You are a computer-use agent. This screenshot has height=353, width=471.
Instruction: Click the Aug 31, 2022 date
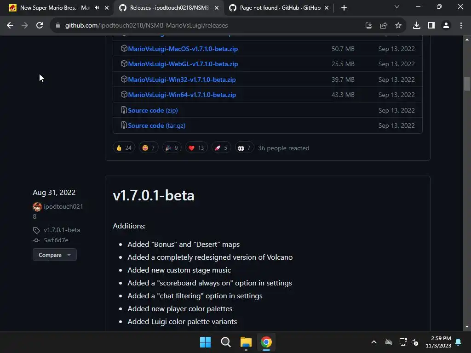pos(54,193)
